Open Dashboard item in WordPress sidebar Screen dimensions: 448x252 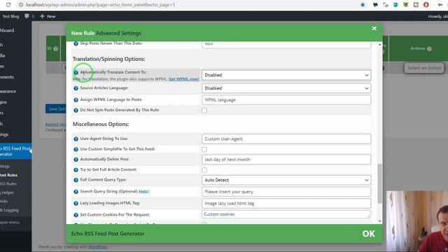coord(7,30)
